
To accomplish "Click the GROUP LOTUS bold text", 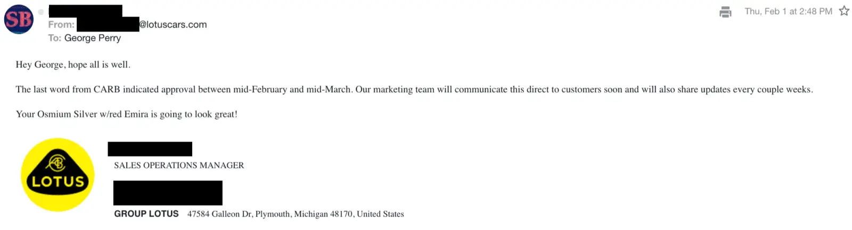I will pos(146,213).
